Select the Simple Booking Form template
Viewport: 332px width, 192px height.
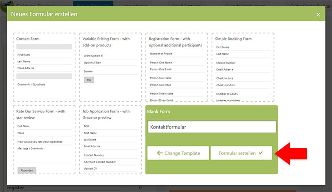pyautogui.click(x=243, y=67)
